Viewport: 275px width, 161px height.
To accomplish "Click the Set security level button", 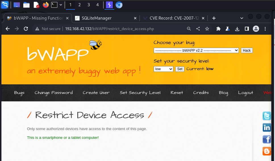I will tap(180, 69).
